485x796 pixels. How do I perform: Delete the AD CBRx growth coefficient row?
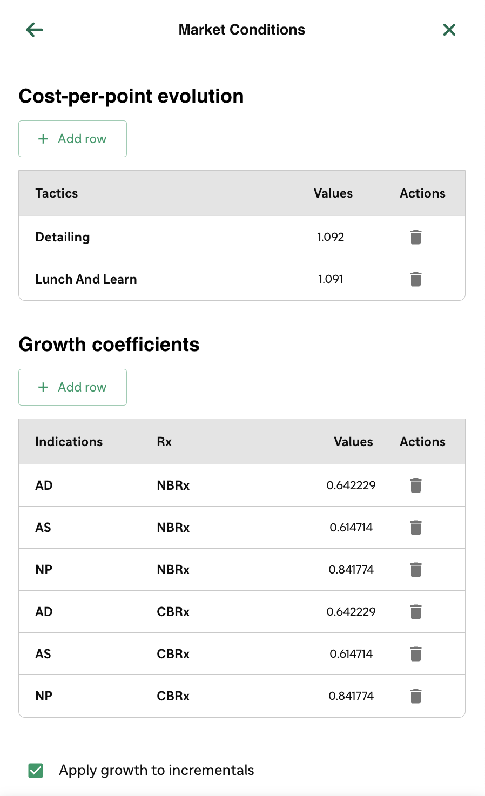416,612
